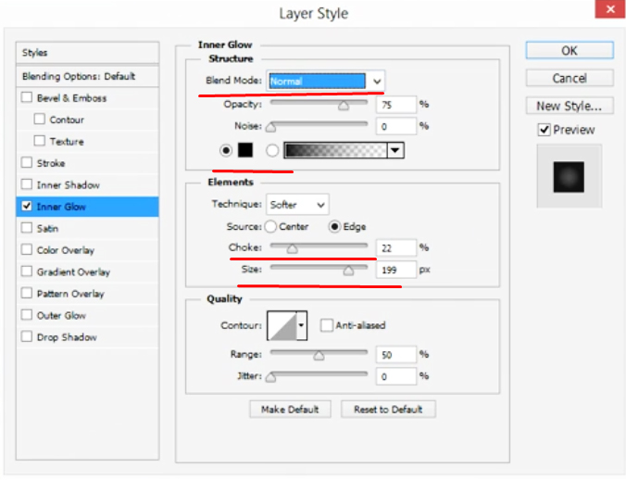Click the gradient preview bar
This screenshot has width=626, height=480.
click(335, 150)
